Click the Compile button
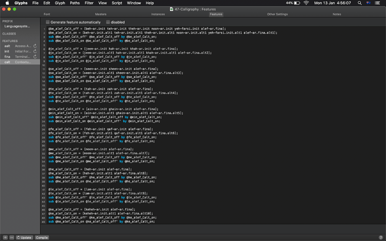The image size is (386, 241). 41,238
